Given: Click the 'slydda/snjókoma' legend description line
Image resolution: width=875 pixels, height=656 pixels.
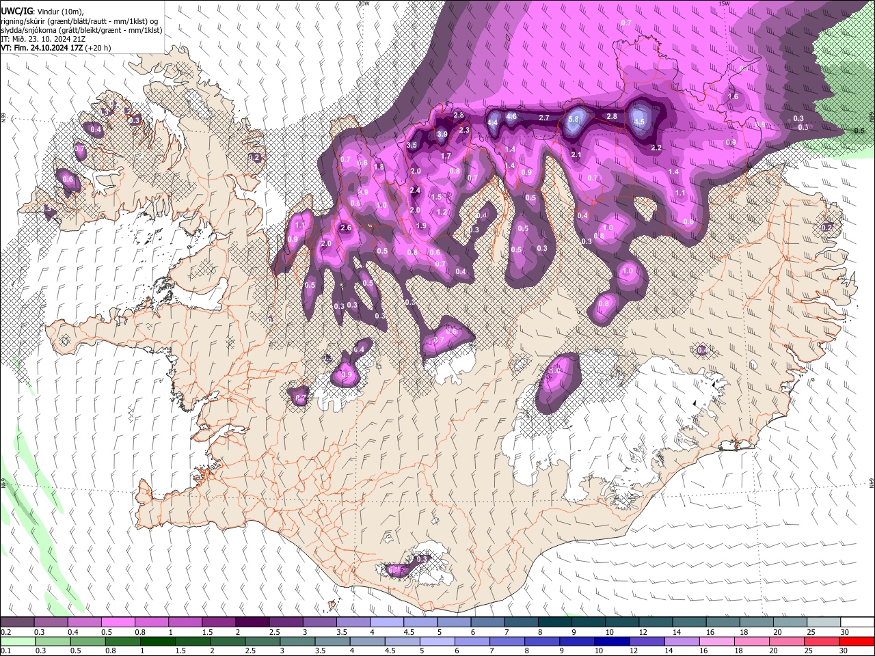Looking at the screenshot, I should coord(81,30).
